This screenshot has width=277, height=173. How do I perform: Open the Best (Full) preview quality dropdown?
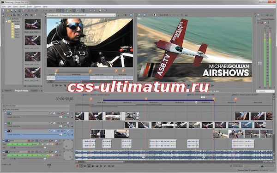(x=165, y=15)
